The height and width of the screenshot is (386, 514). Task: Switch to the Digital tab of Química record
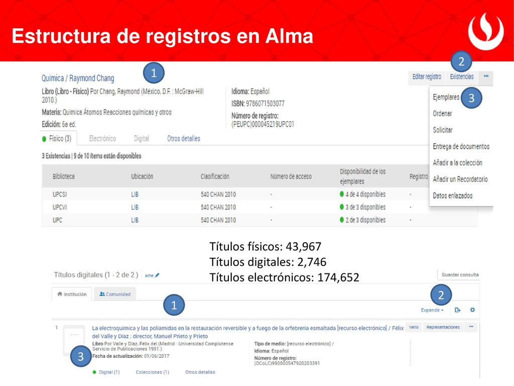point(141,139)
